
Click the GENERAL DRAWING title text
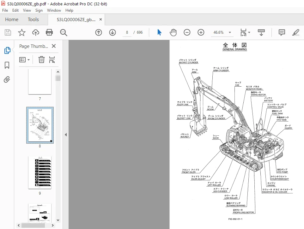234,49
